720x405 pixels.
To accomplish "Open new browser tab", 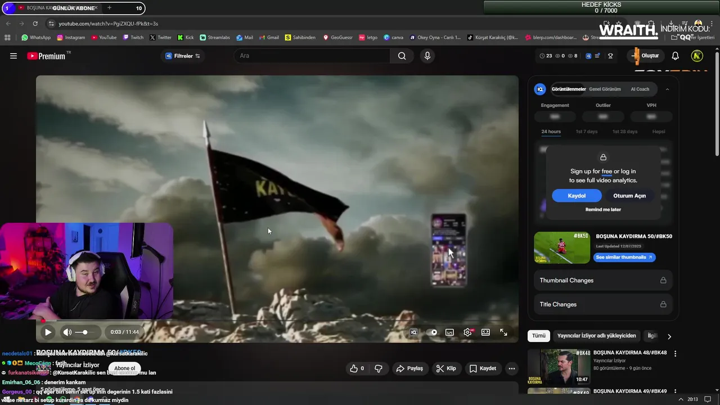I will coord(109,8).
